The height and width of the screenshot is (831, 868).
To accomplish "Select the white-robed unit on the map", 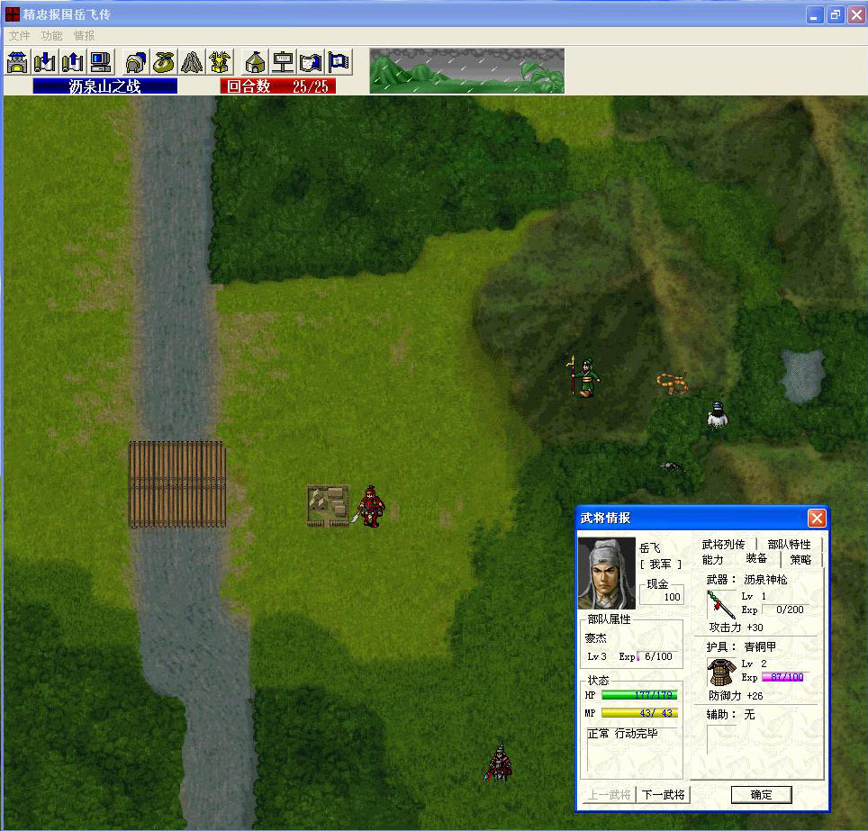I will (x=718, y=415).
